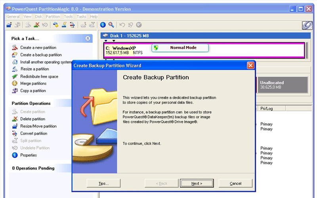Click the Resize/Move partition toolbar icon
Viewport: 317px width, 198px height.
(x=9, y=25)
